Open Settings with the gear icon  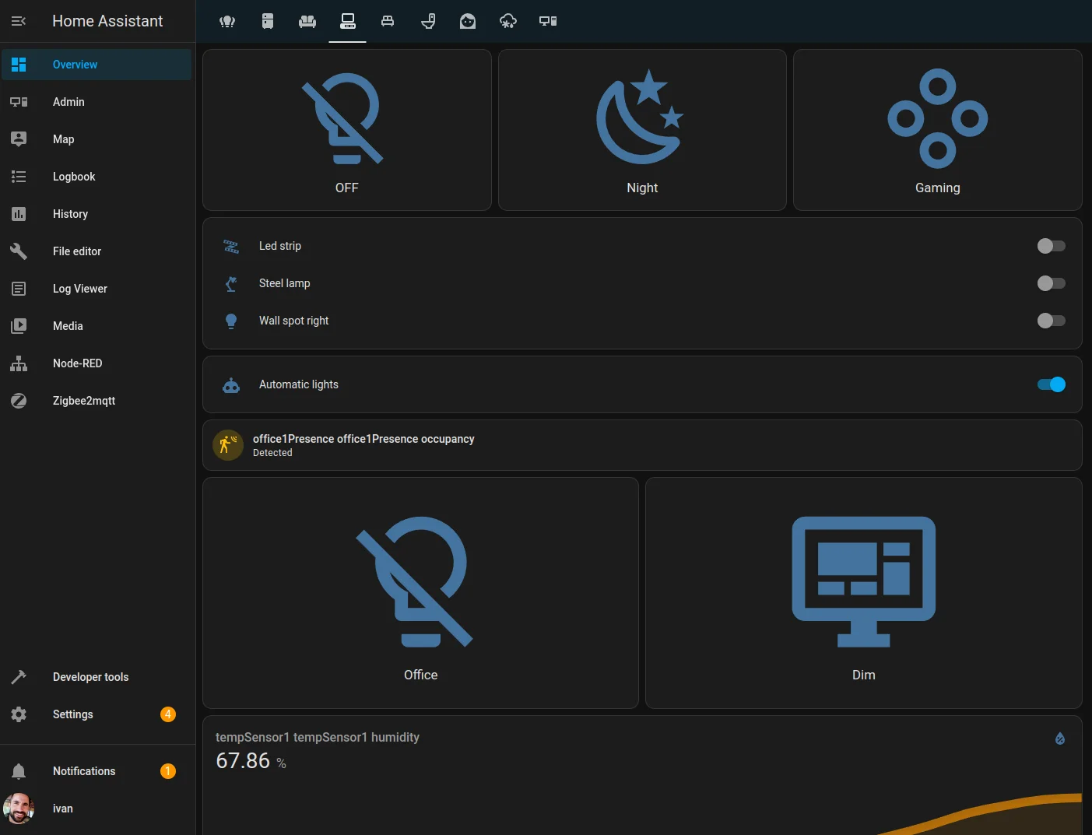[72, 714]
